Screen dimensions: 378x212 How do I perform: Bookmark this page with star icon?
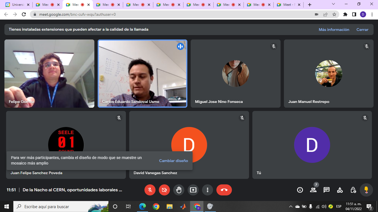(334, 14)
